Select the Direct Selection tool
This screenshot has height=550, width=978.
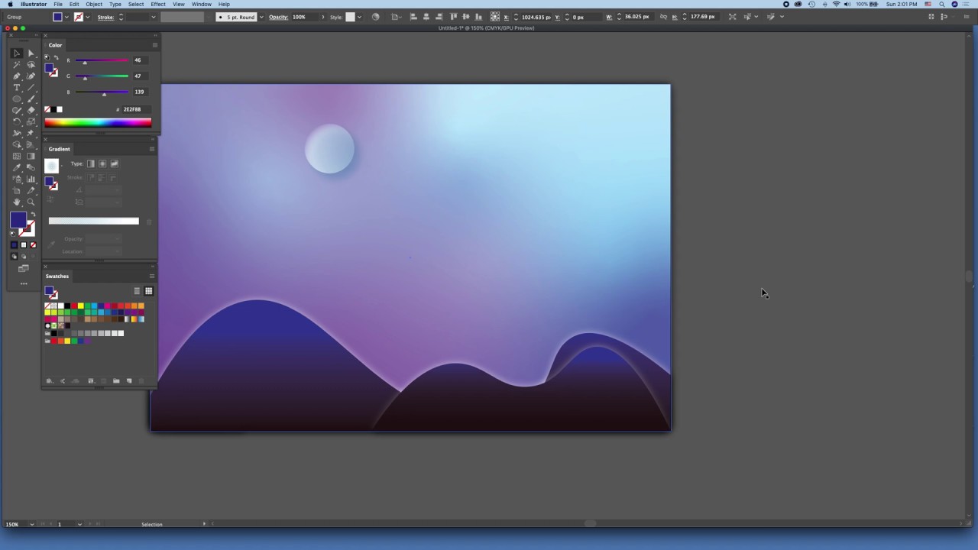click(31, 53)
